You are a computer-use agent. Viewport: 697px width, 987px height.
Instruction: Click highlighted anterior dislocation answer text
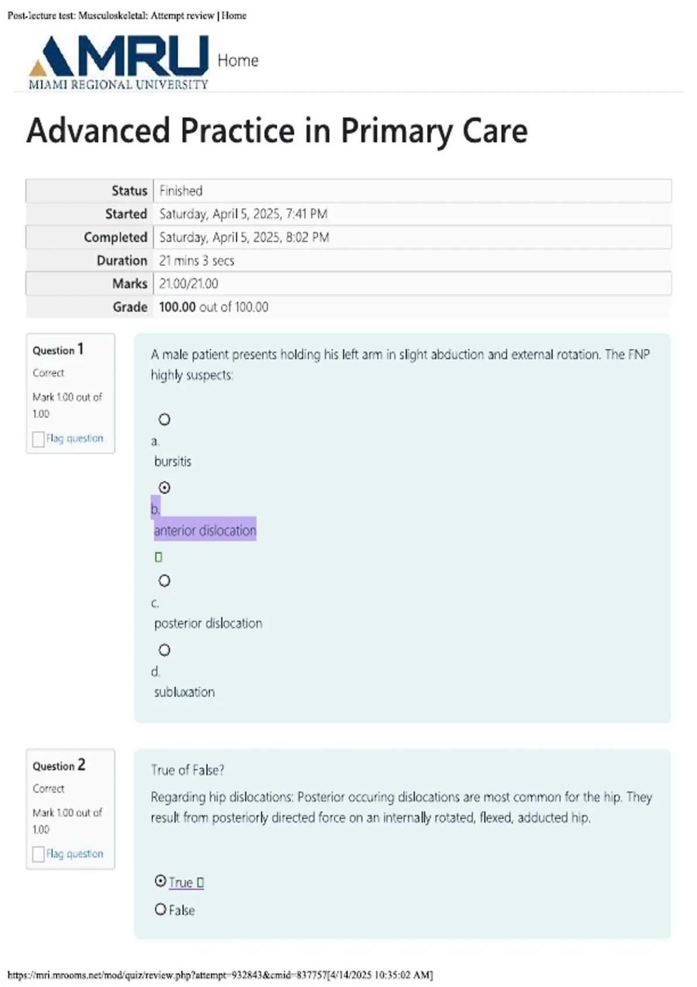205,530
